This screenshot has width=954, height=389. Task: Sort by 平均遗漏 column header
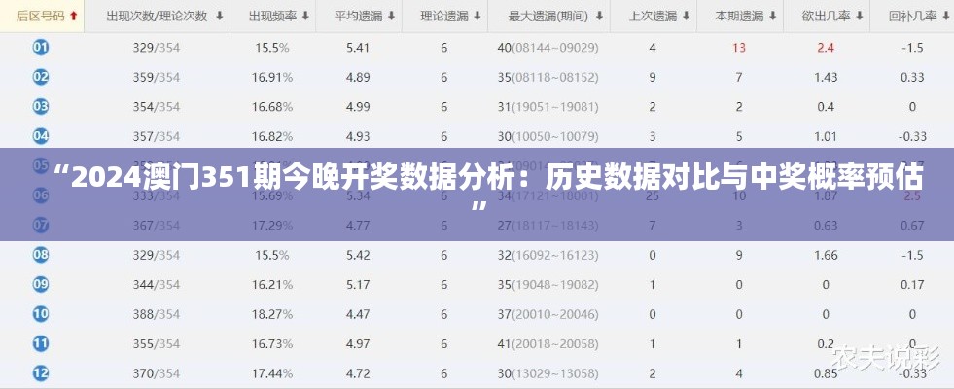click(x=359, y=17)
